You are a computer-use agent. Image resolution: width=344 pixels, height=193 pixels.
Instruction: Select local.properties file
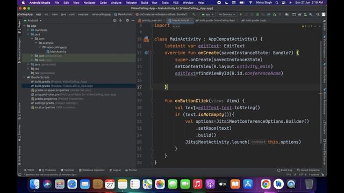[x=53, y=107]
